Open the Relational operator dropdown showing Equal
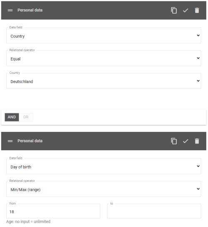The height and width of the screenshot is (227, 208). click(104, 58)
